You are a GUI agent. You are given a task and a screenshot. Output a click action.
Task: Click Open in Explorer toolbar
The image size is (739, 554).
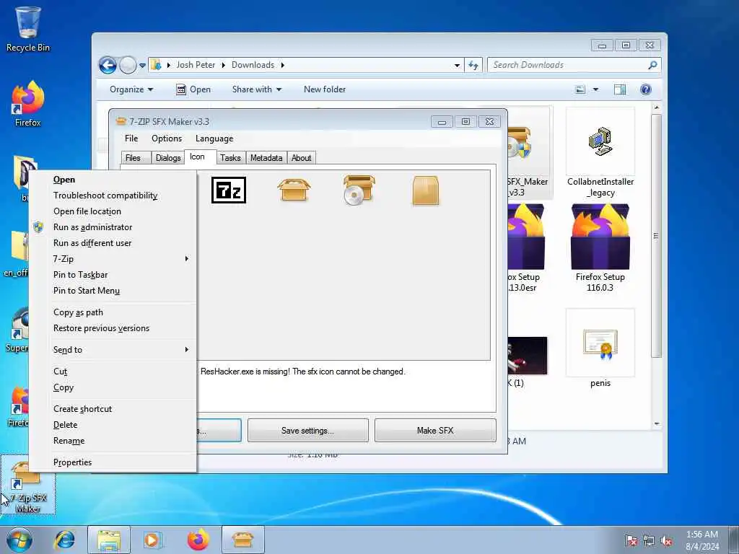click(x=193, y=89)
